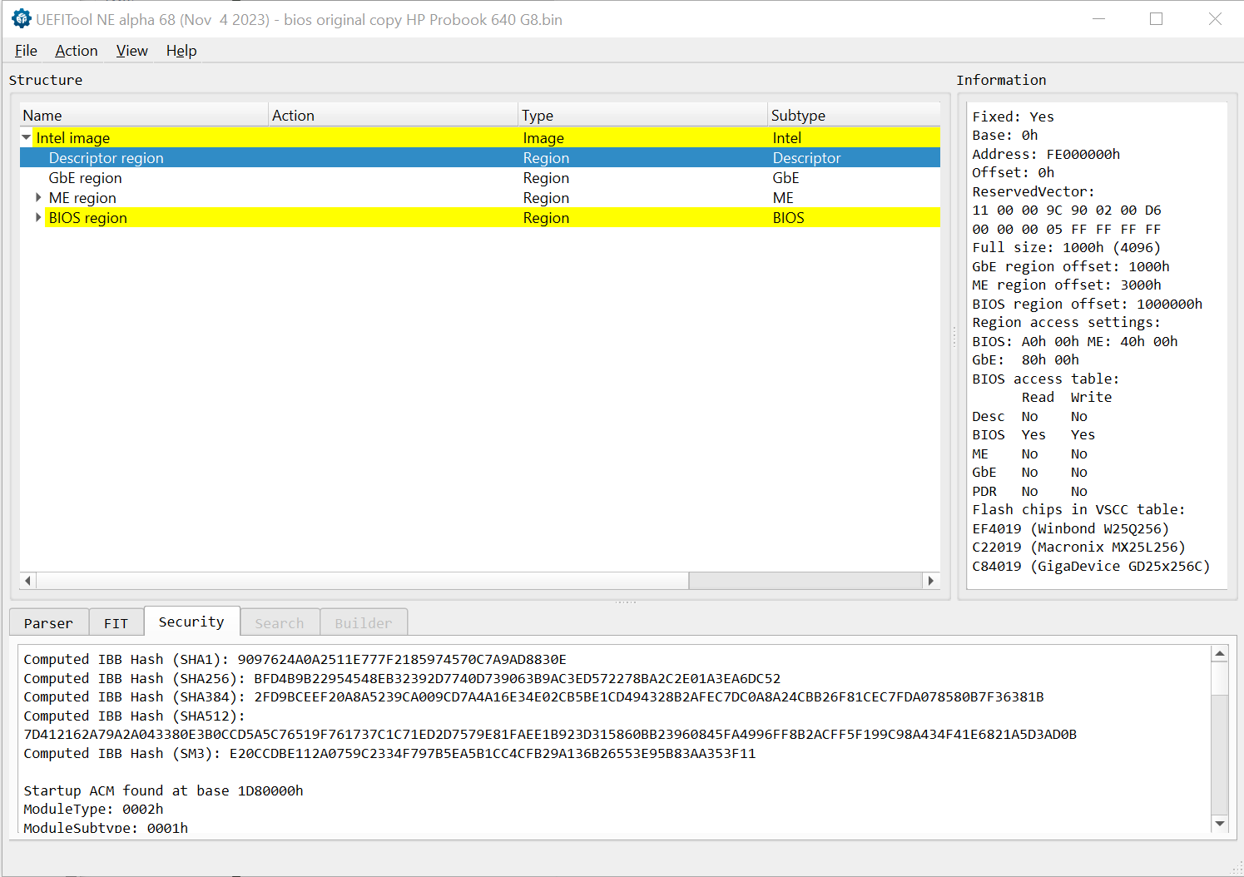This screenshot has width=1244, height=877.
Task: Open the Action menu
Action: (77, 51)
